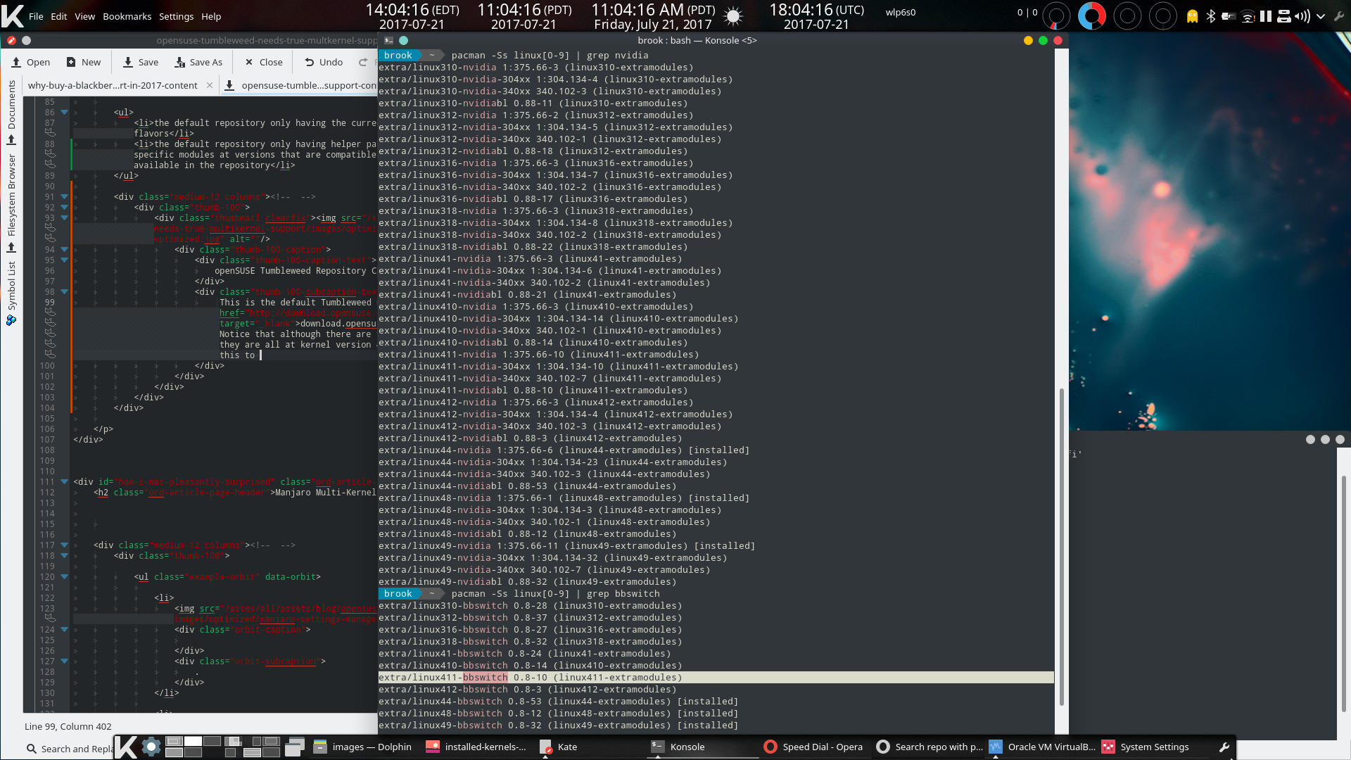Open the File menu
1351x760 pixels.
36,16
